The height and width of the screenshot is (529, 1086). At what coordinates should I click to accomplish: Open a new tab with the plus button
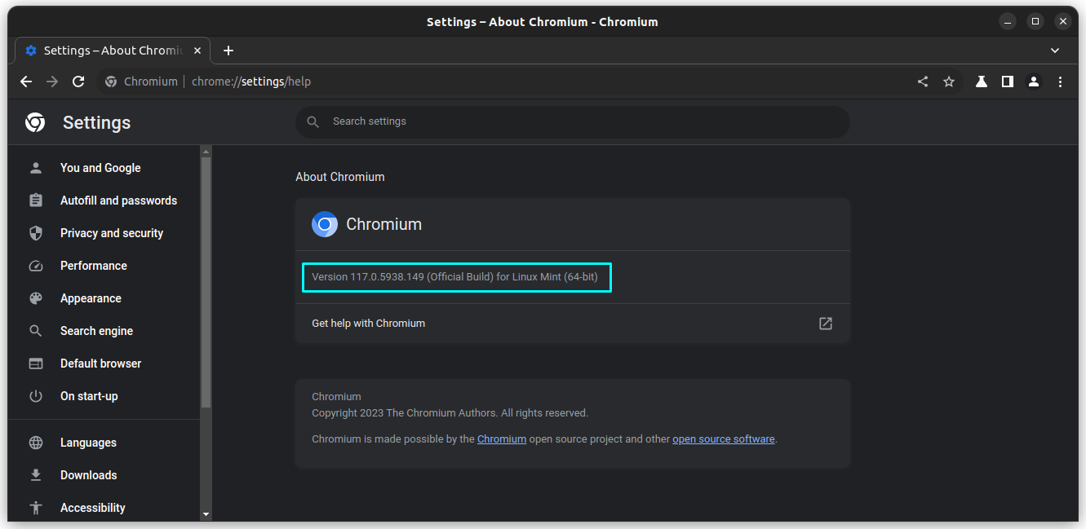228,50
